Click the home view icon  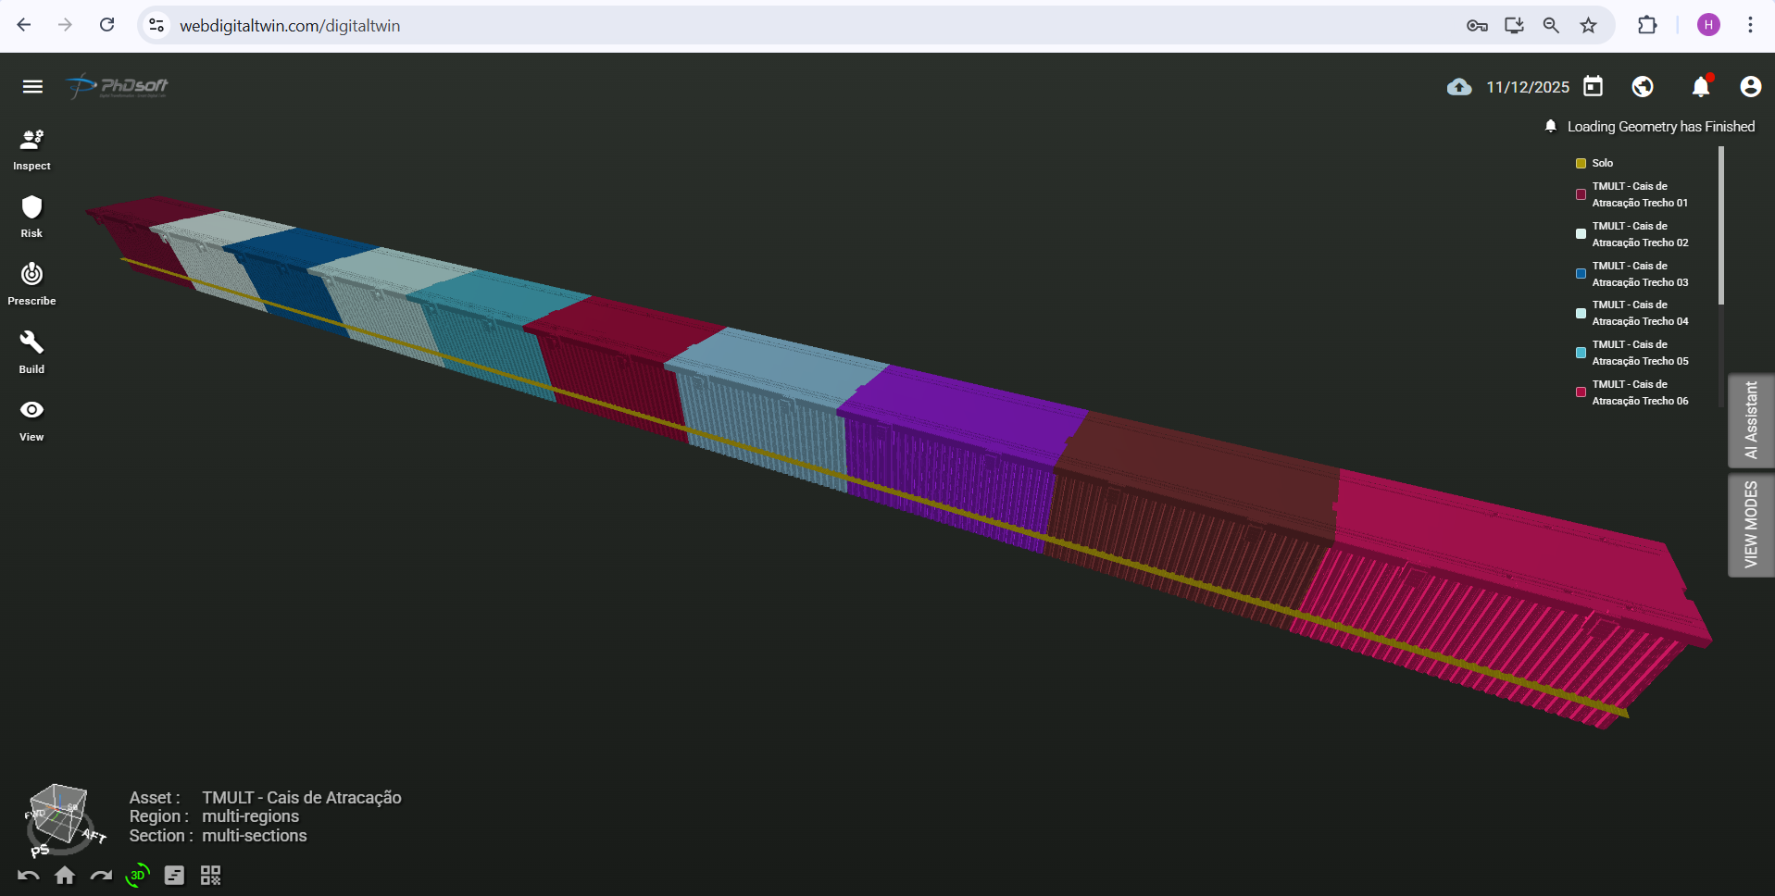65,875
